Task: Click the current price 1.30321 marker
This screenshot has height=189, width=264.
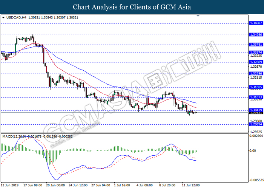Action: click(x=256, y=113)
